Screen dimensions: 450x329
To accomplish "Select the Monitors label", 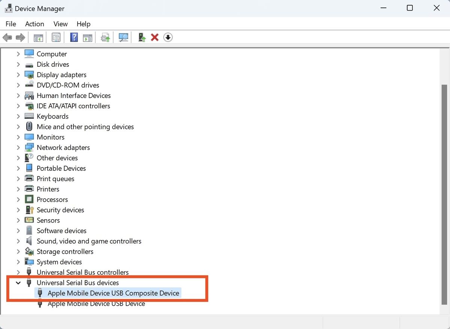I will click(x=51, y=137).
